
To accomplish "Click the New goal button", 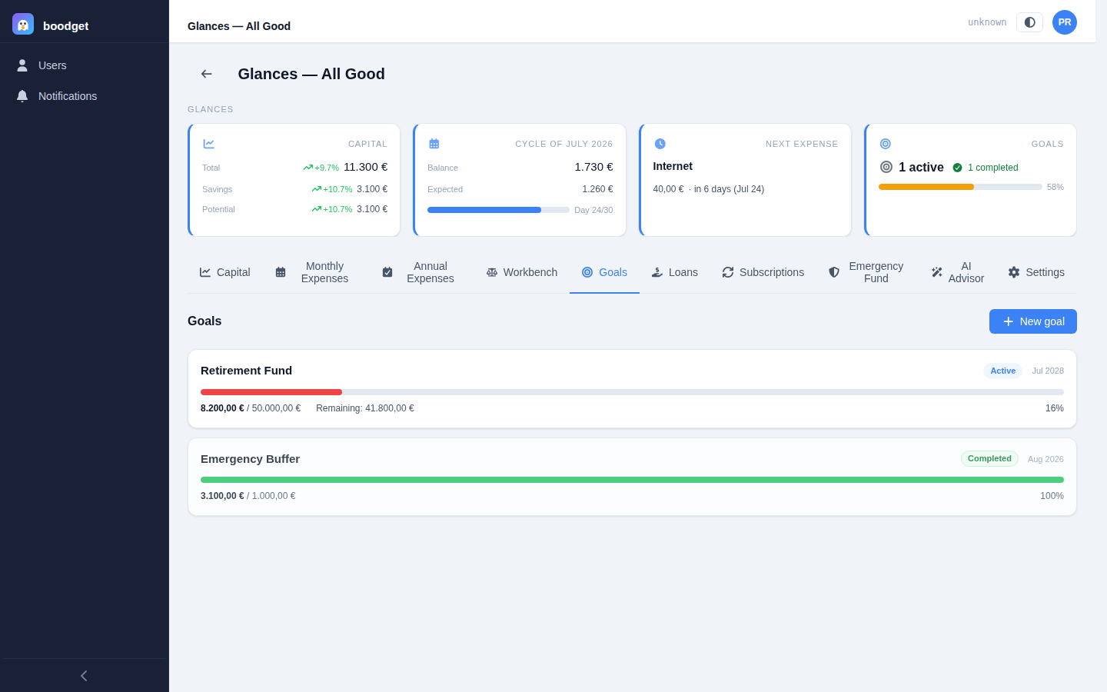I will (1033, 321).
